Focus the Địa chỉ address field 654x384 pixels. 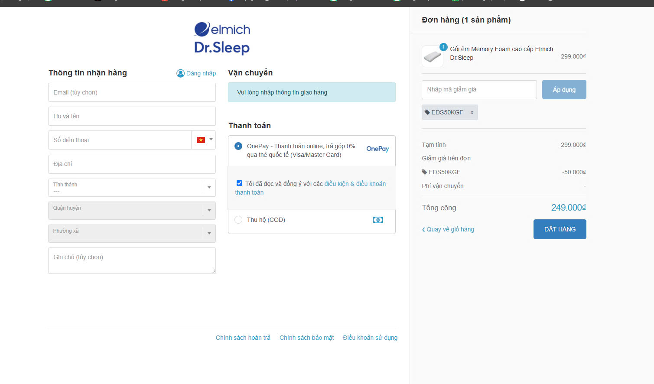coord(132,164)
